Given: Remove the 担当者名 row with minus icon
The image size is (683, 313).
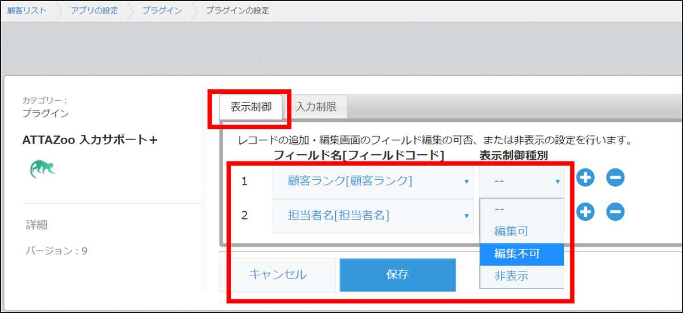Looking at the screenshot, I should (x=615, y=212).
